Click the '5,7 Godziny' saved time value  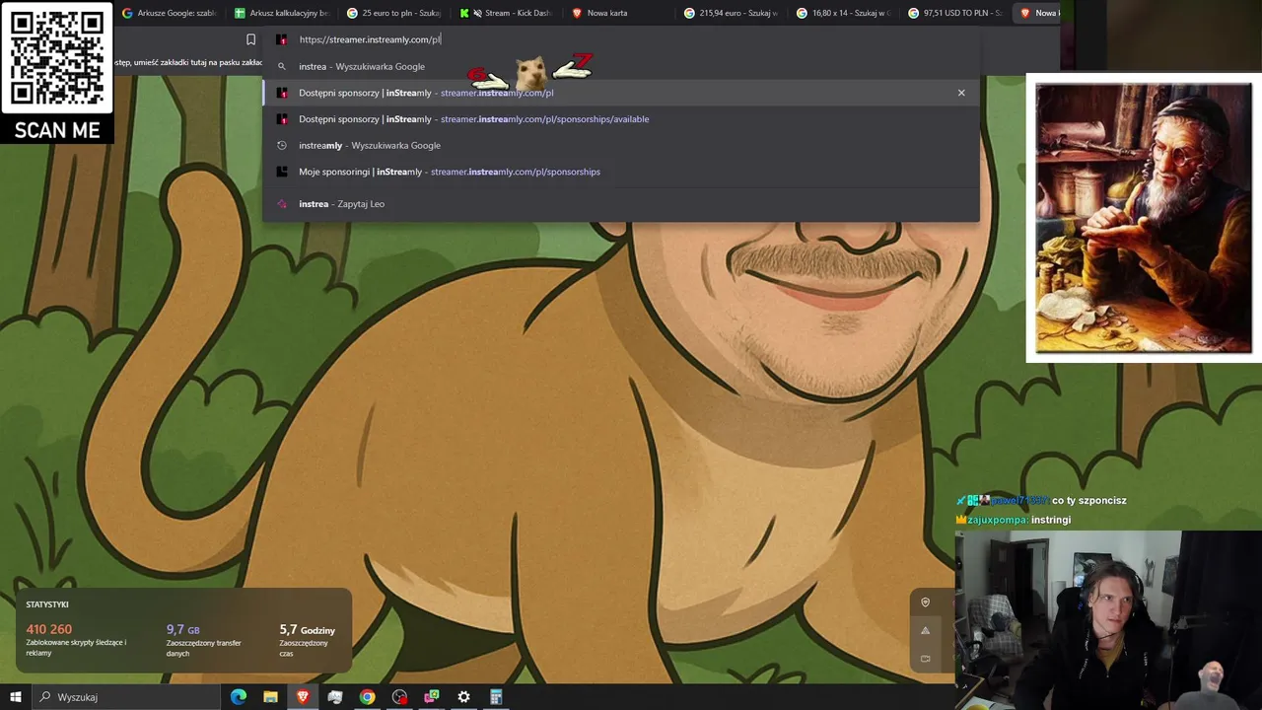[x=308, y=629]
